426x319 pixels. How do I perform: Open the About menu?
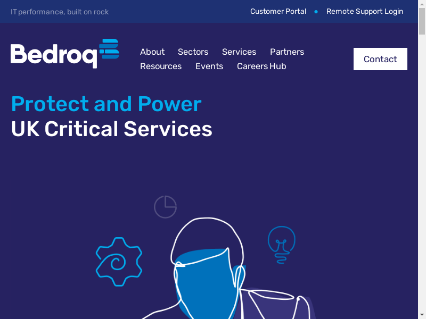(x=152, y=52)
